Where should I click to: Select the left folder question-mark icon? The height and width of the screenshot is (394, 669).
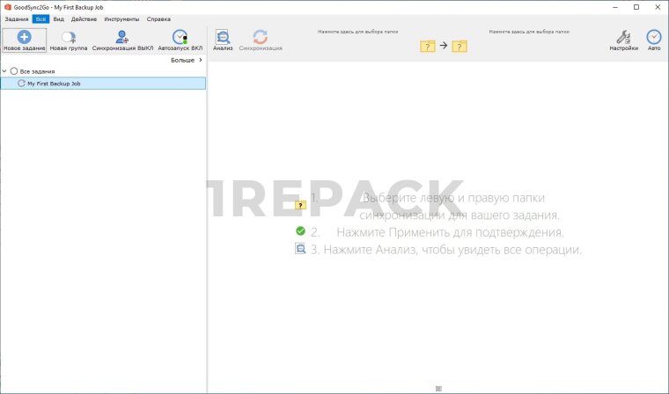point(428,46)
